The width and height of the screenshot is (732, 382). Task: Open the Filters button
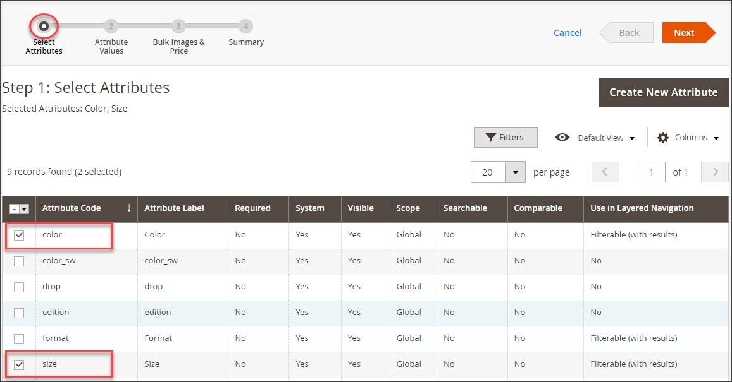tap(506, 138)
